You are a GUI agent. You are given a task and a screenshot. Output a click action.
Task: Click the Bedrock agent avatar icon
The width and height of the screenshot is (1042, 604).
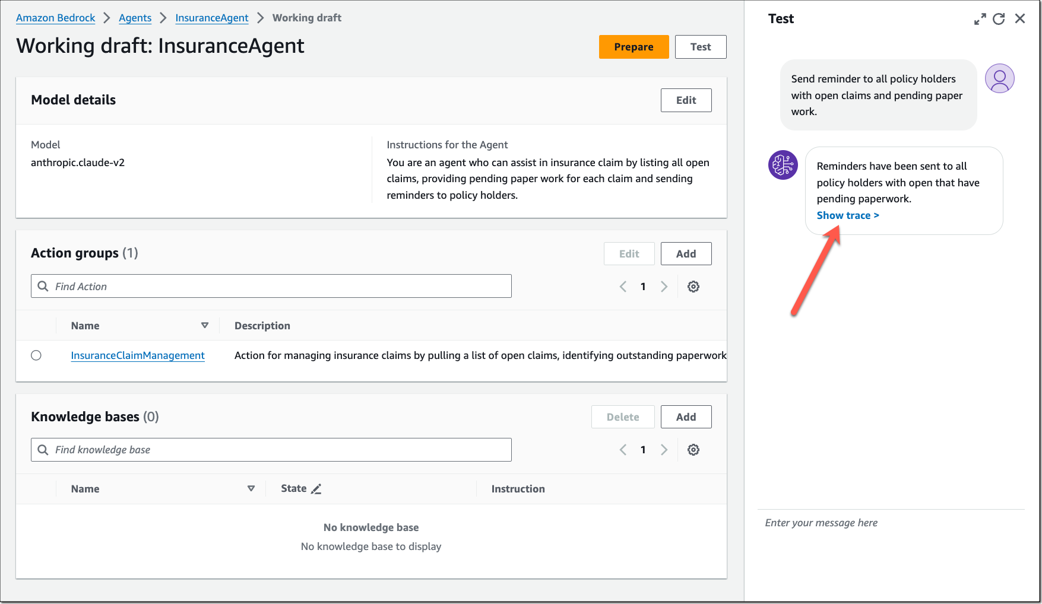[x=783, y=165]
